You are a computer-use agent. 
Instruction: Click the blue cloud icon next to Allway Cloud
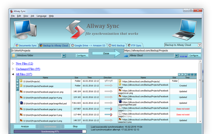click(x=126, y=56)
